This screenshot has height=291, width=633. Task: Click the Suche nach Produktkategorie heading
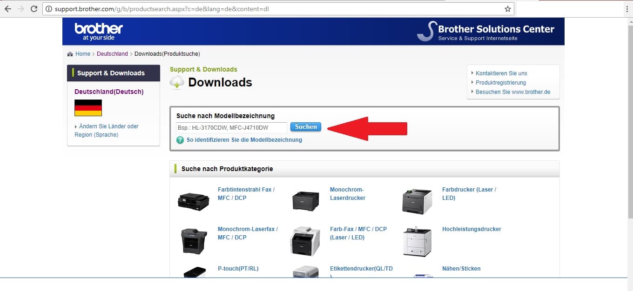(x=227, y=169)
